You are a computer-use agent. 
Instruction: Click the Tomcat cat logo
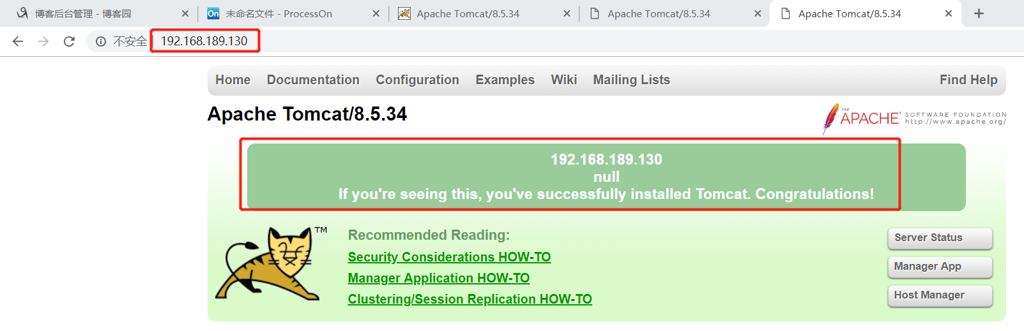(x=267, y=263)
